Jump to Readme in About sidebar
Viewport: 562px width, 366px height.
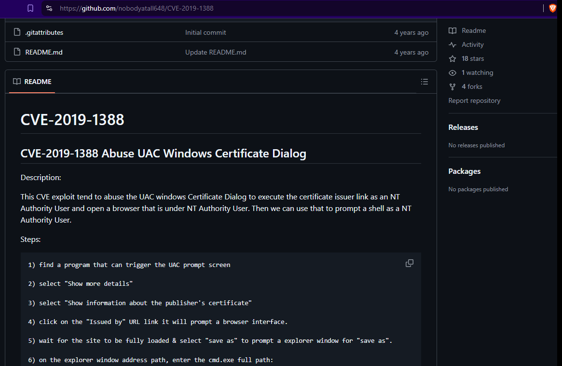(x=473, y=30)
